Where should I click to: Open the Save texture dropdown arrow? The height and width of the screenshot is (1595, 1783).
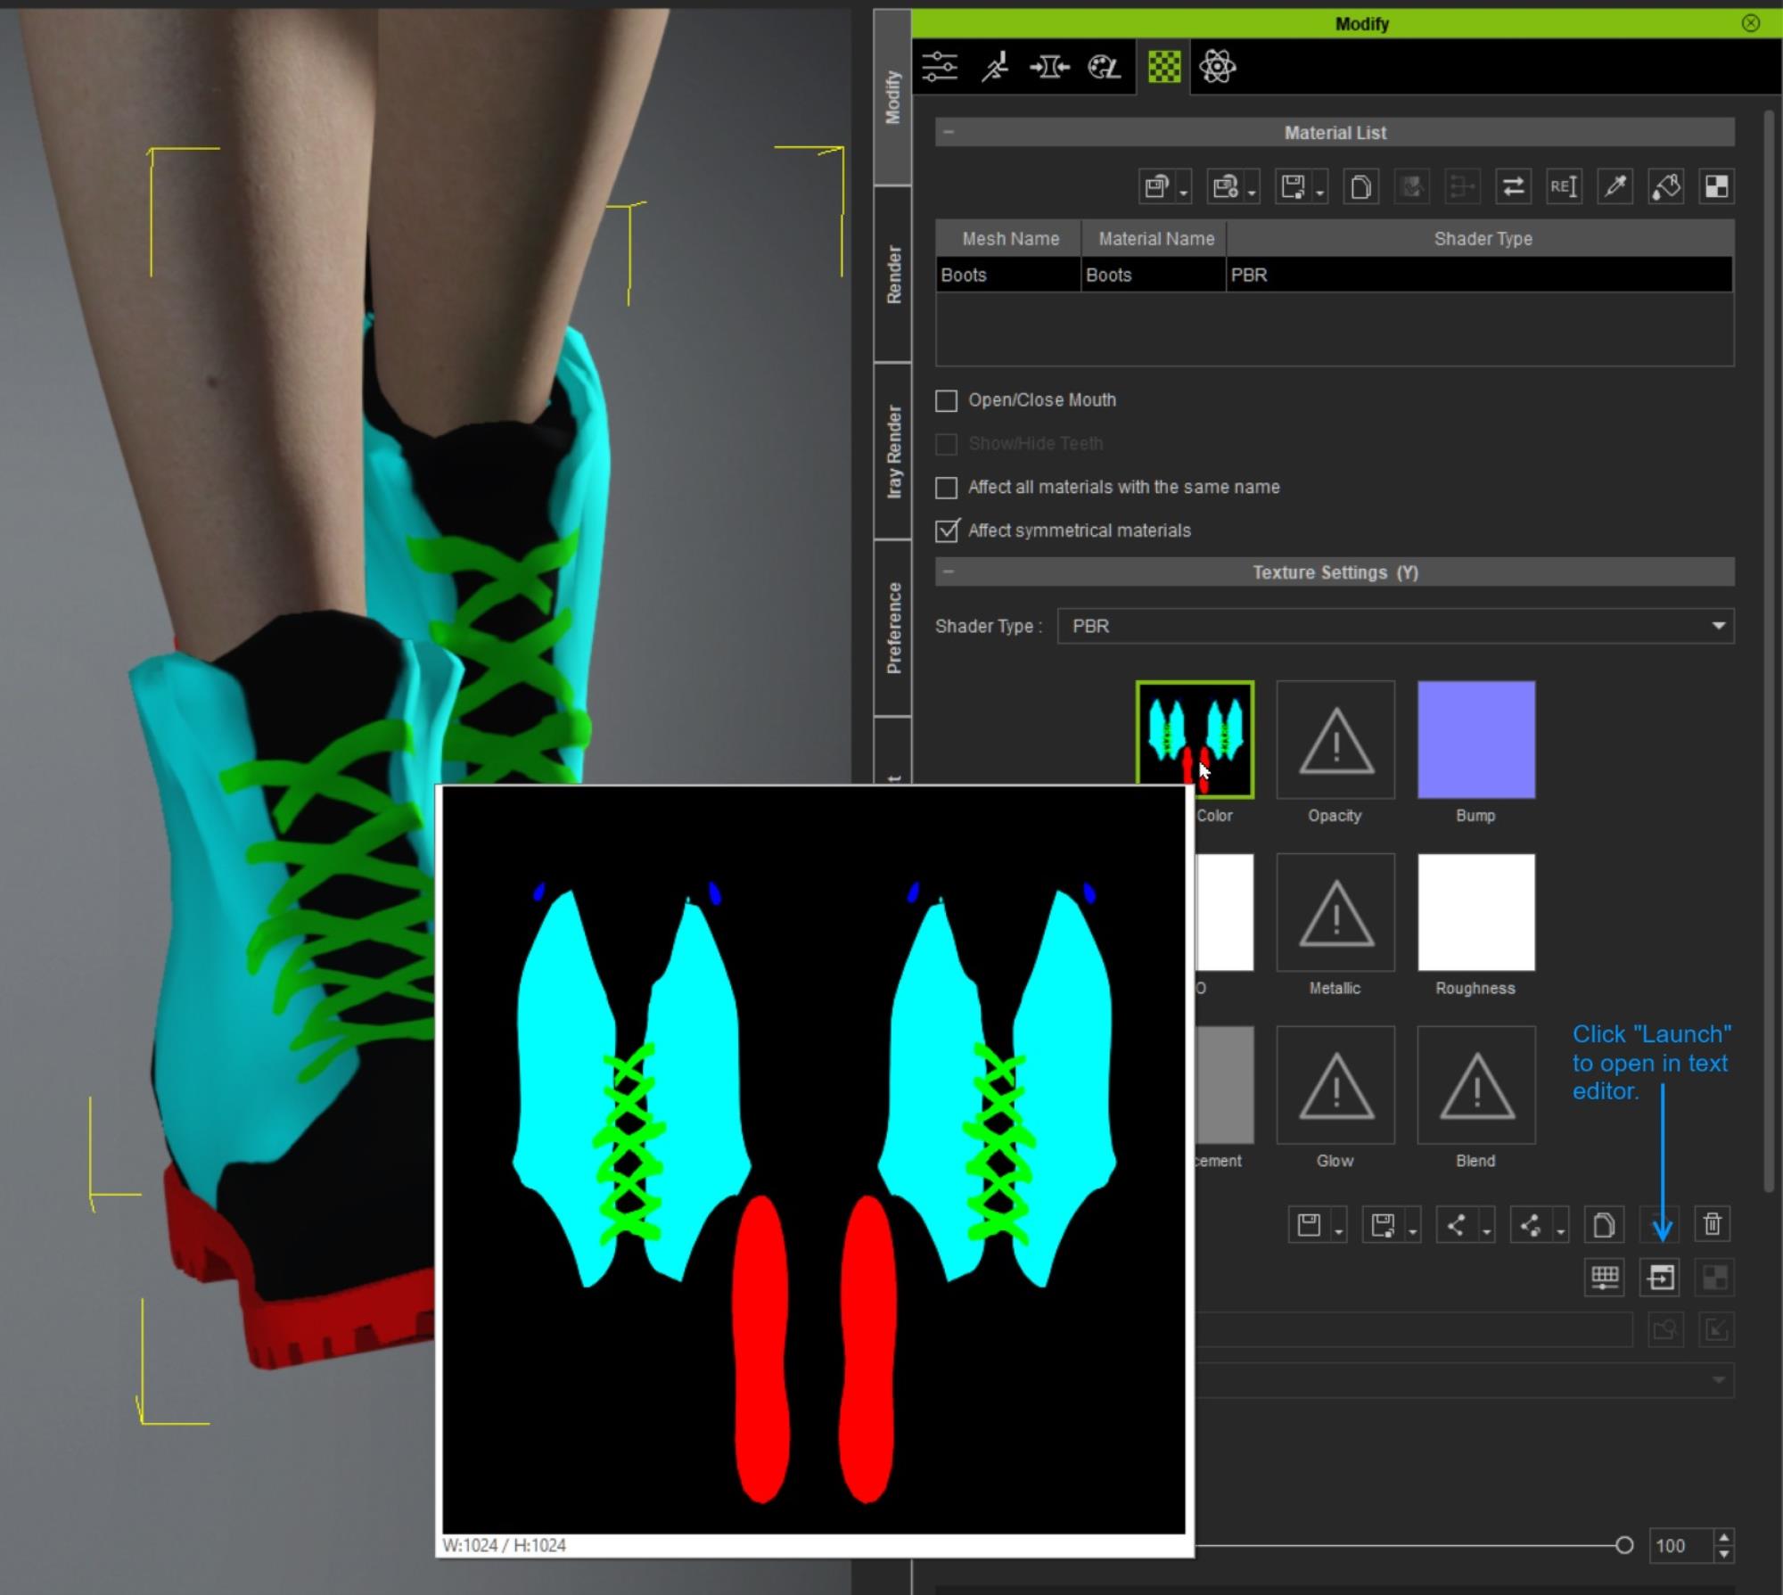click(x=1338, y=1231)
